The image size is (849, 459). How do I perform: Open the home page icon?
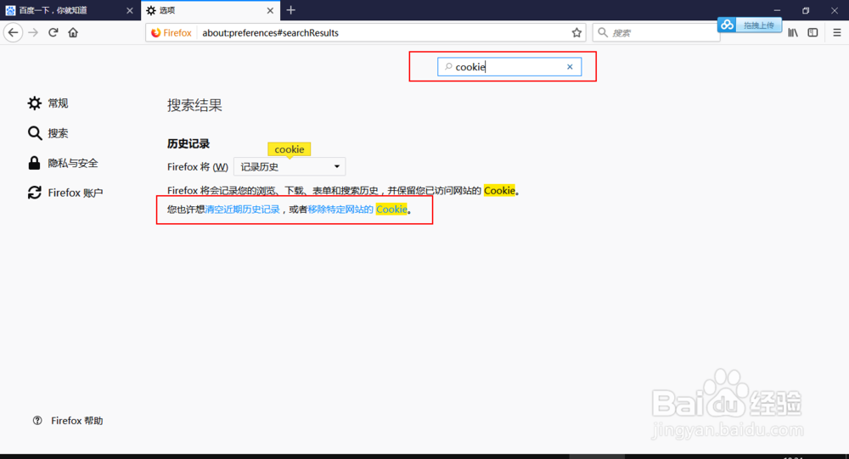point(73,32)
